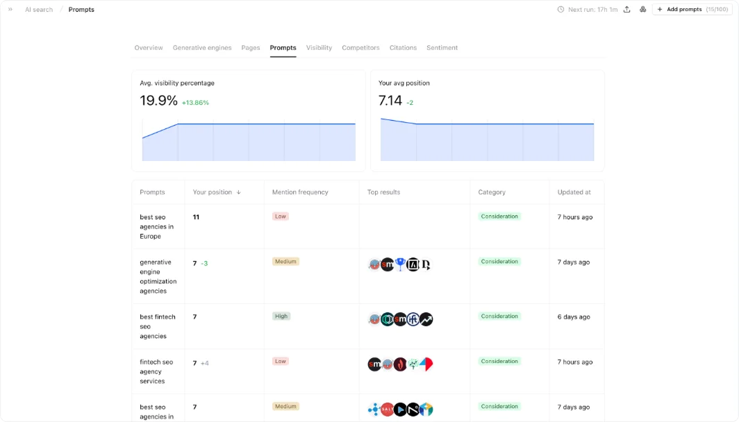The height and width of the screenshot is (422, 739).
Task: Switch to the Sentiment tab
Action: [x=442, y=48]
